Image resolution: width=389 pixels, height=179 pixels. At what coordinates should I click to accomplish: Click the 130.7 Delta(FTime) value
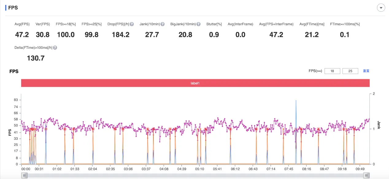coord(36,58)
